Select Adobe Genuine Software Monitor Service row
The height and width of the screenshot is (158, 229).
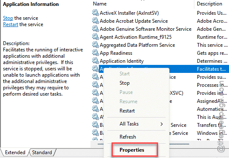[x=146, y=29]
